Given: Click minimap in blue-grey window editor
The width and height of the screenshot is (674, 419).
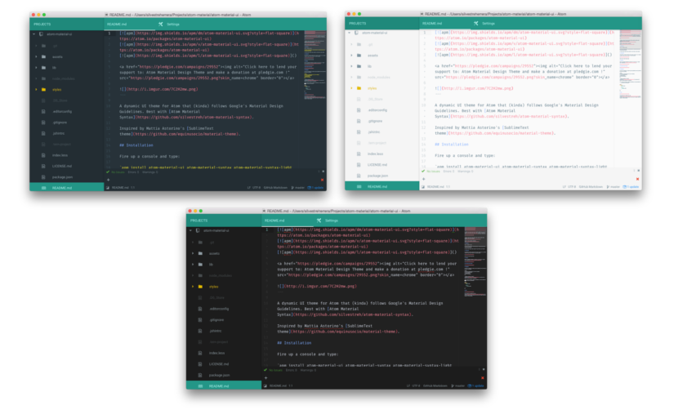Looking at the screenshot, I should click(315, 66).
